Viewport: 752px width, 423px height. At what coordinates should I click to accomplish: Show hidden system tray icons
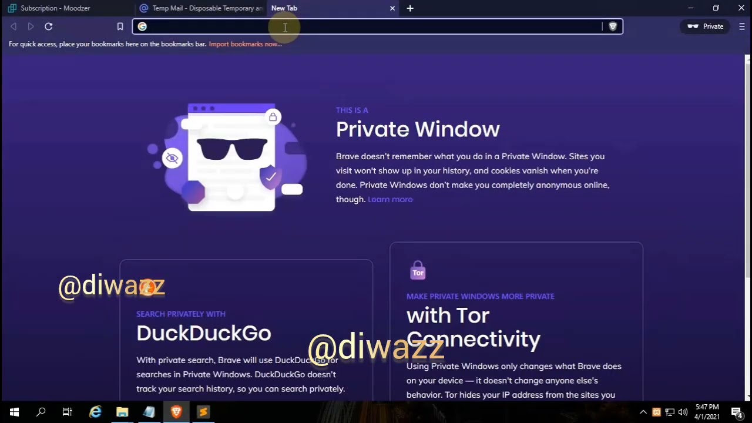pyautogui.click(x=643, y=412)
